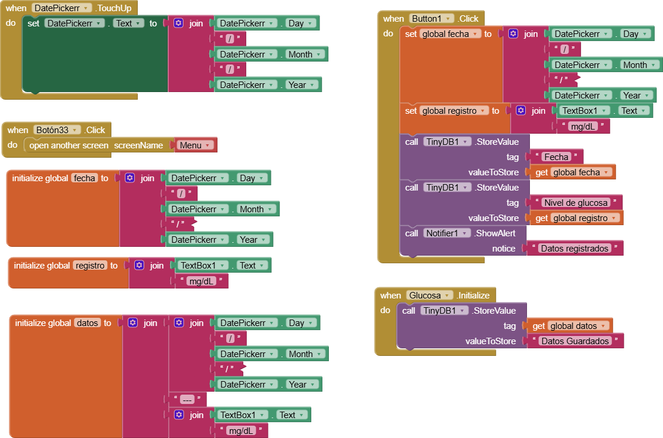The image size is (663, 438).
Task: Click join gear icon in DatePickerr.TouchUp block
Action: 179,23
